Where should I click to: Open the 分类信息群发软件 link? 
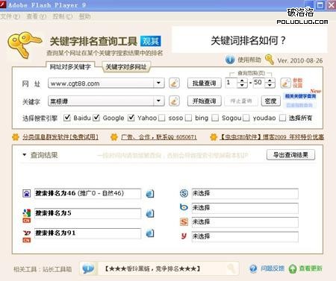coord(60,137)
